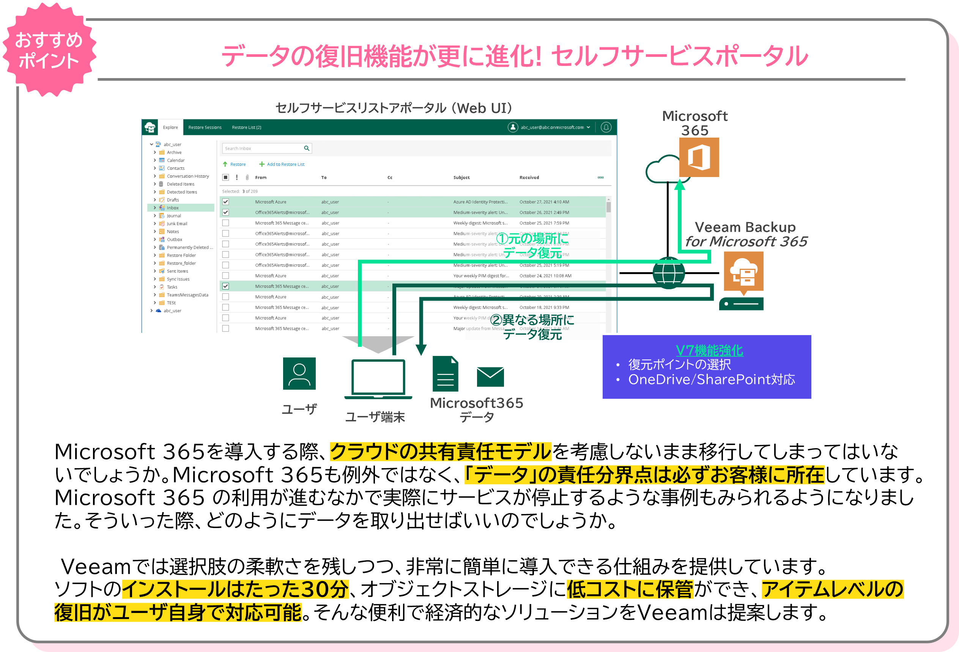Image resolution: width=959 pixels, height=652 pixels.
Task: Click the Junk Email folder icon
Action: [162, 224]
